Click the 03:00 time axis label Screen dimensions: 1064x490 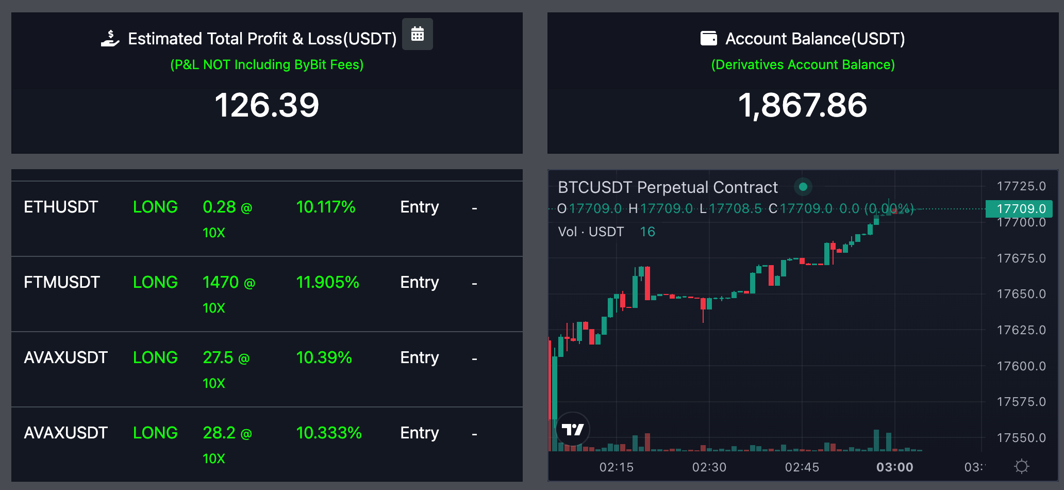(894, 467)
